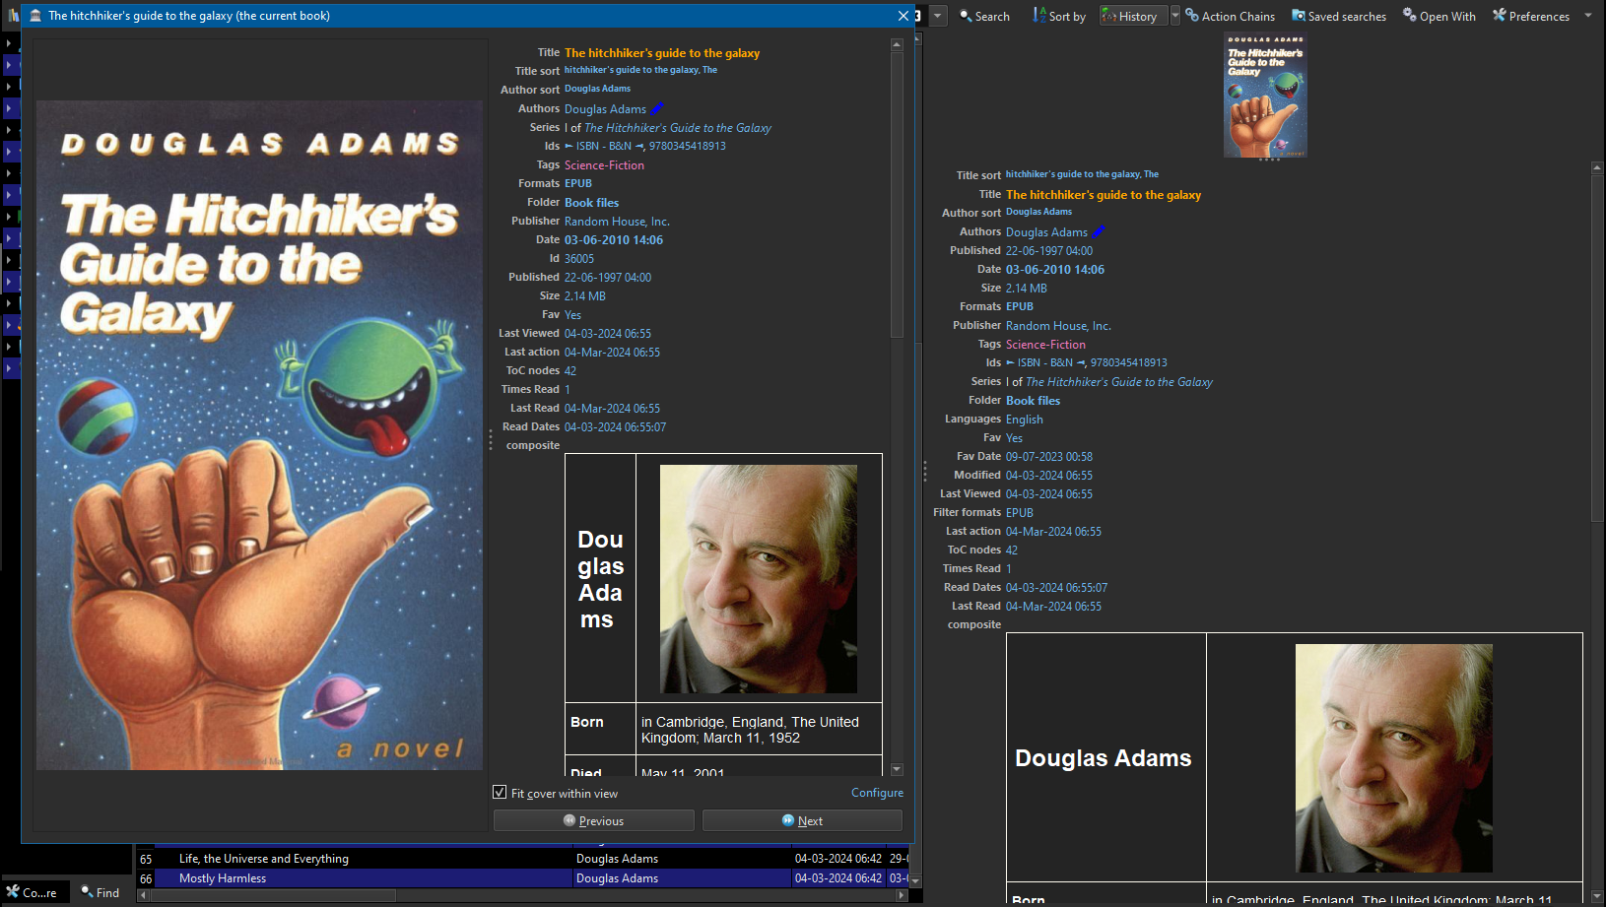Click the 9780345418913 identifier in the dialog
Image resolution: width=1606 pixels, height=907 pixels.
click(x=688, y=146)
